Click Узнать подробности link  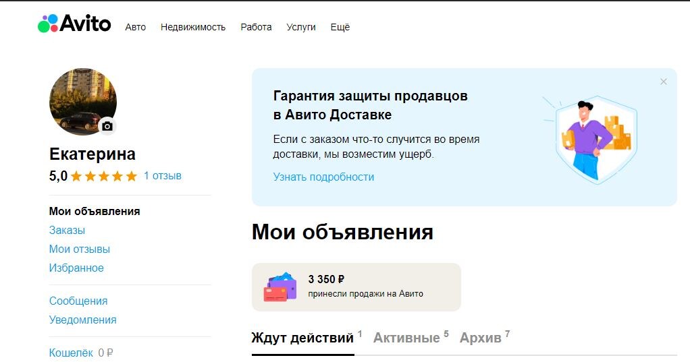[323, 177]
